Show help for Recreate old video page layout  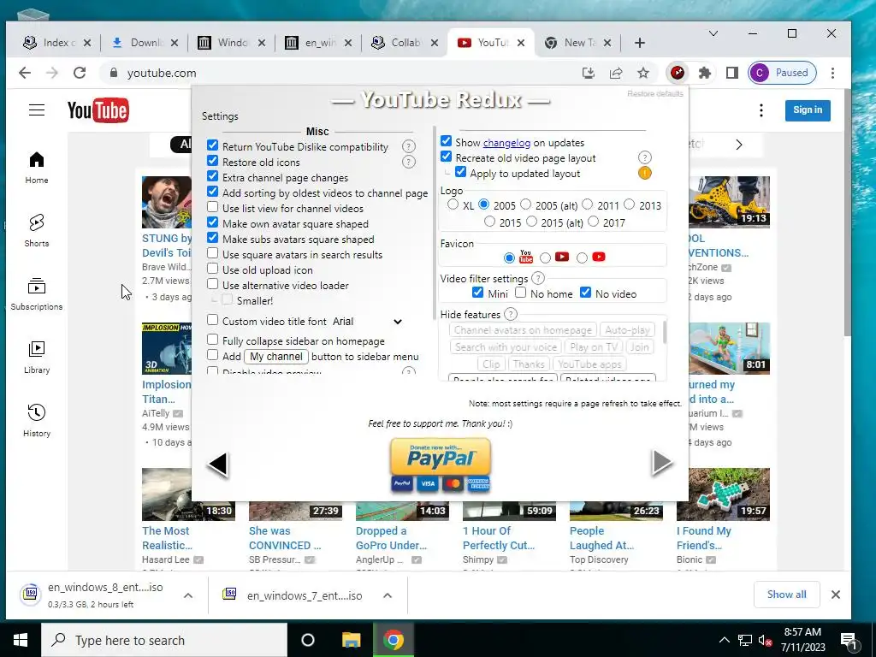tap(645, 157)
